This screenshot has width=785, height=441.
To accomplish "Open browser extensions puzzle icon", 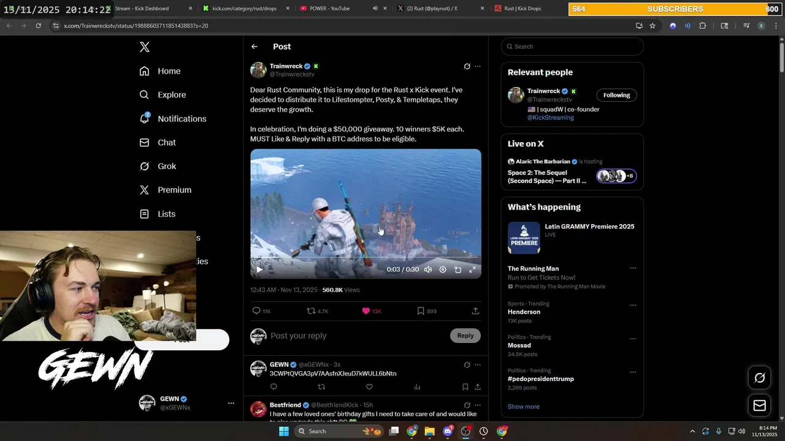I will coord(703,26).
